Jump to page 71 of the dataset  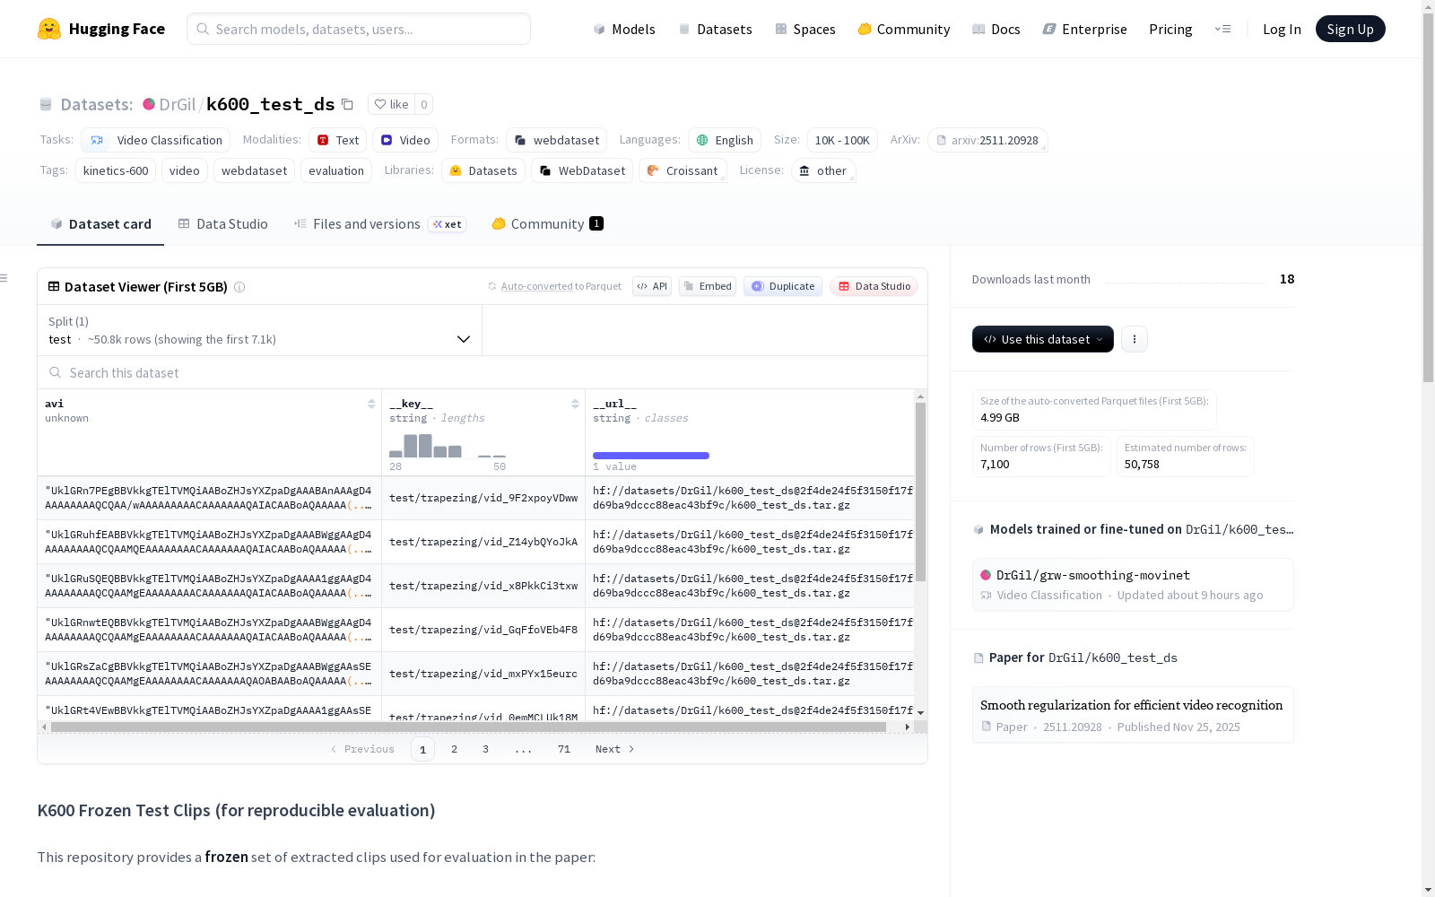coord(564,749)
